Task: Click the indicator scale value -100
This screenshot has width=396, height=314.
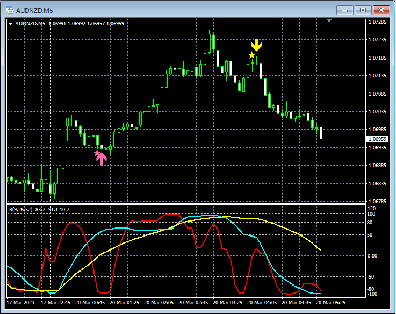Action: [371, 294]
